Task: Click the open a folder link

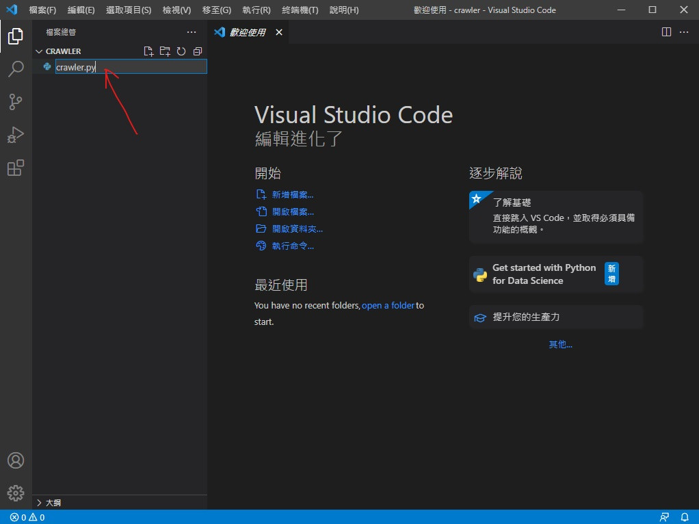Action: click(x=388, y=306)
